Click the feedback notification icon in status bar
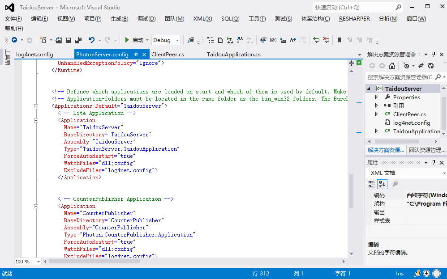The height and width of the screenshot is (279, 447). click(417, 273)
